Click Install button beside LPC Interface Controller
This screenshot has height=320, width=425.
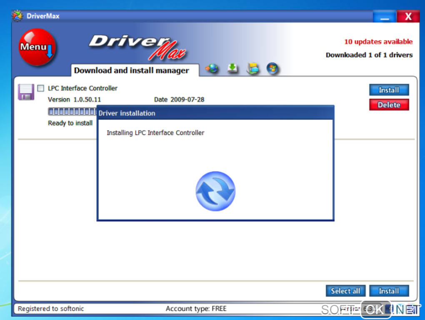coord(389,90)
